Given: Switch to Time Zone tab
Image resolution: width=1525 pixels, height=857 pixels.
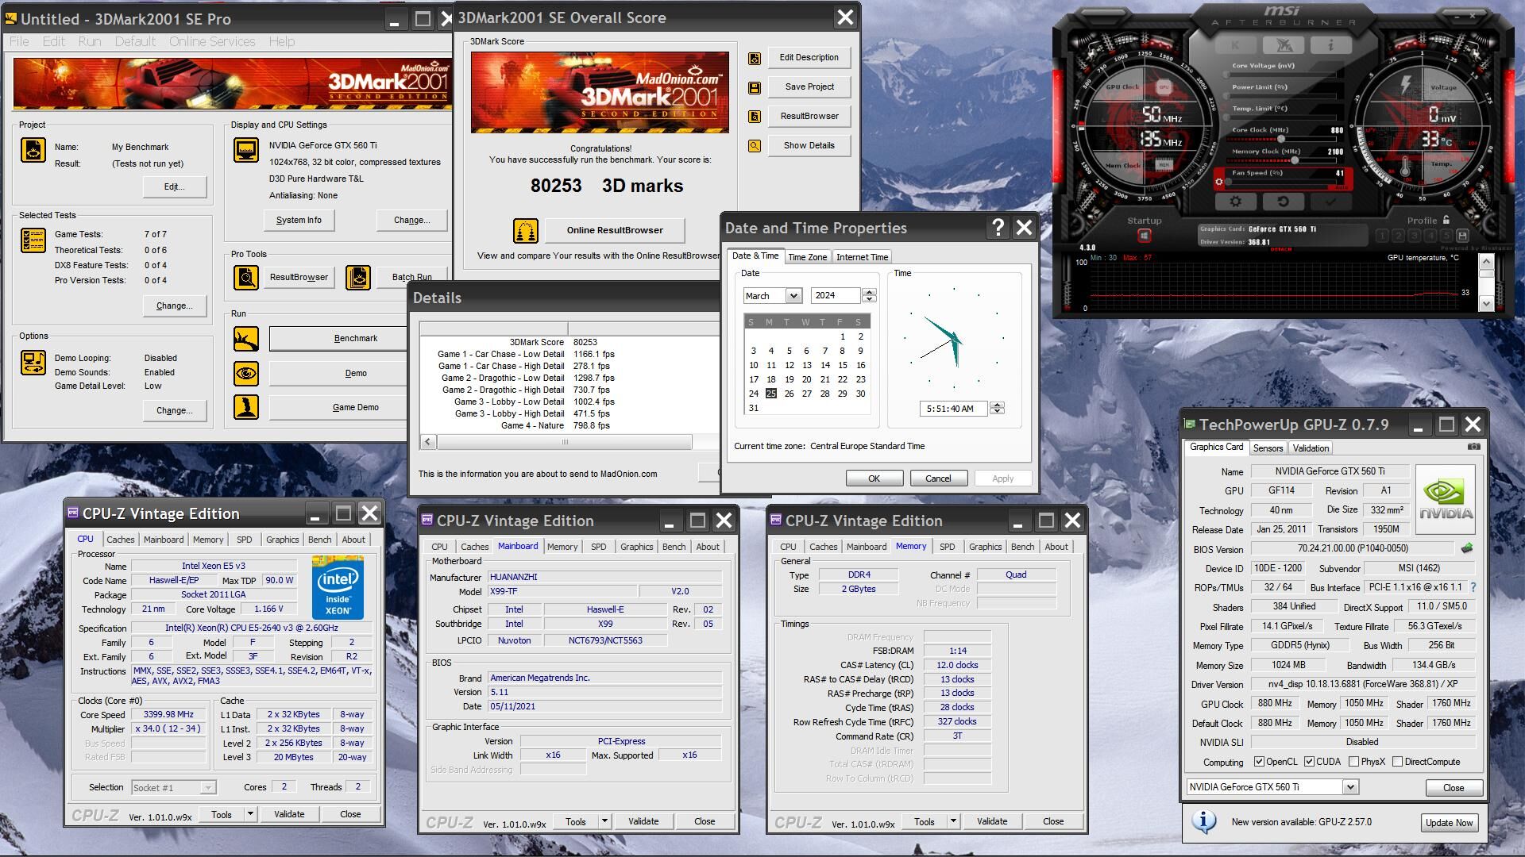Looking at the screenshot, I should pos(807,257).
